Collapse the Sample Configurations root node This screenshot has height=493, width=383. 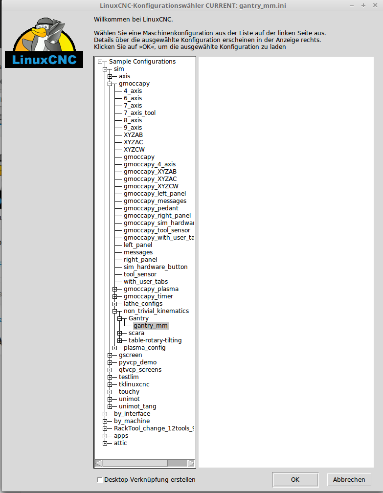coord(100,62)
